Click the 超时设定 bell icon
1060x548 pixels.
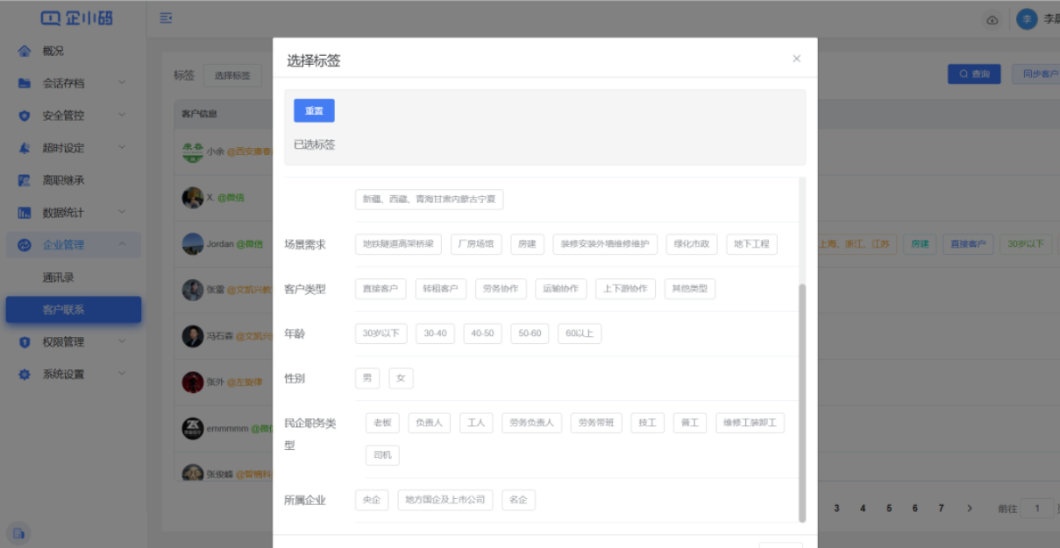click(25, 148)
